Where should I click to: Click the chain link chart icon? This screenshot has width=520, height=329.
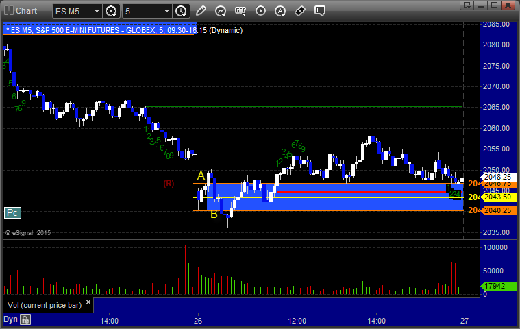pyautogui.click(x=300, y=11)
